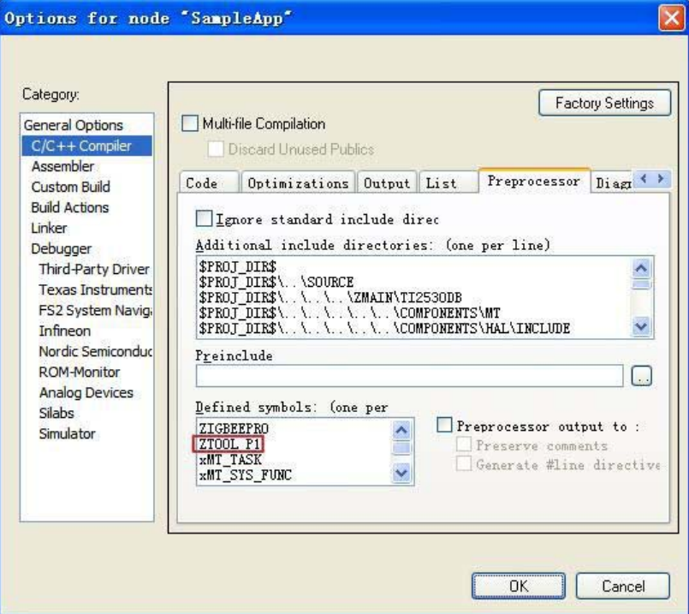Select Linker category
Image resolution: width=689 pixels, height=614 pixels.
(x=49, y=228)
